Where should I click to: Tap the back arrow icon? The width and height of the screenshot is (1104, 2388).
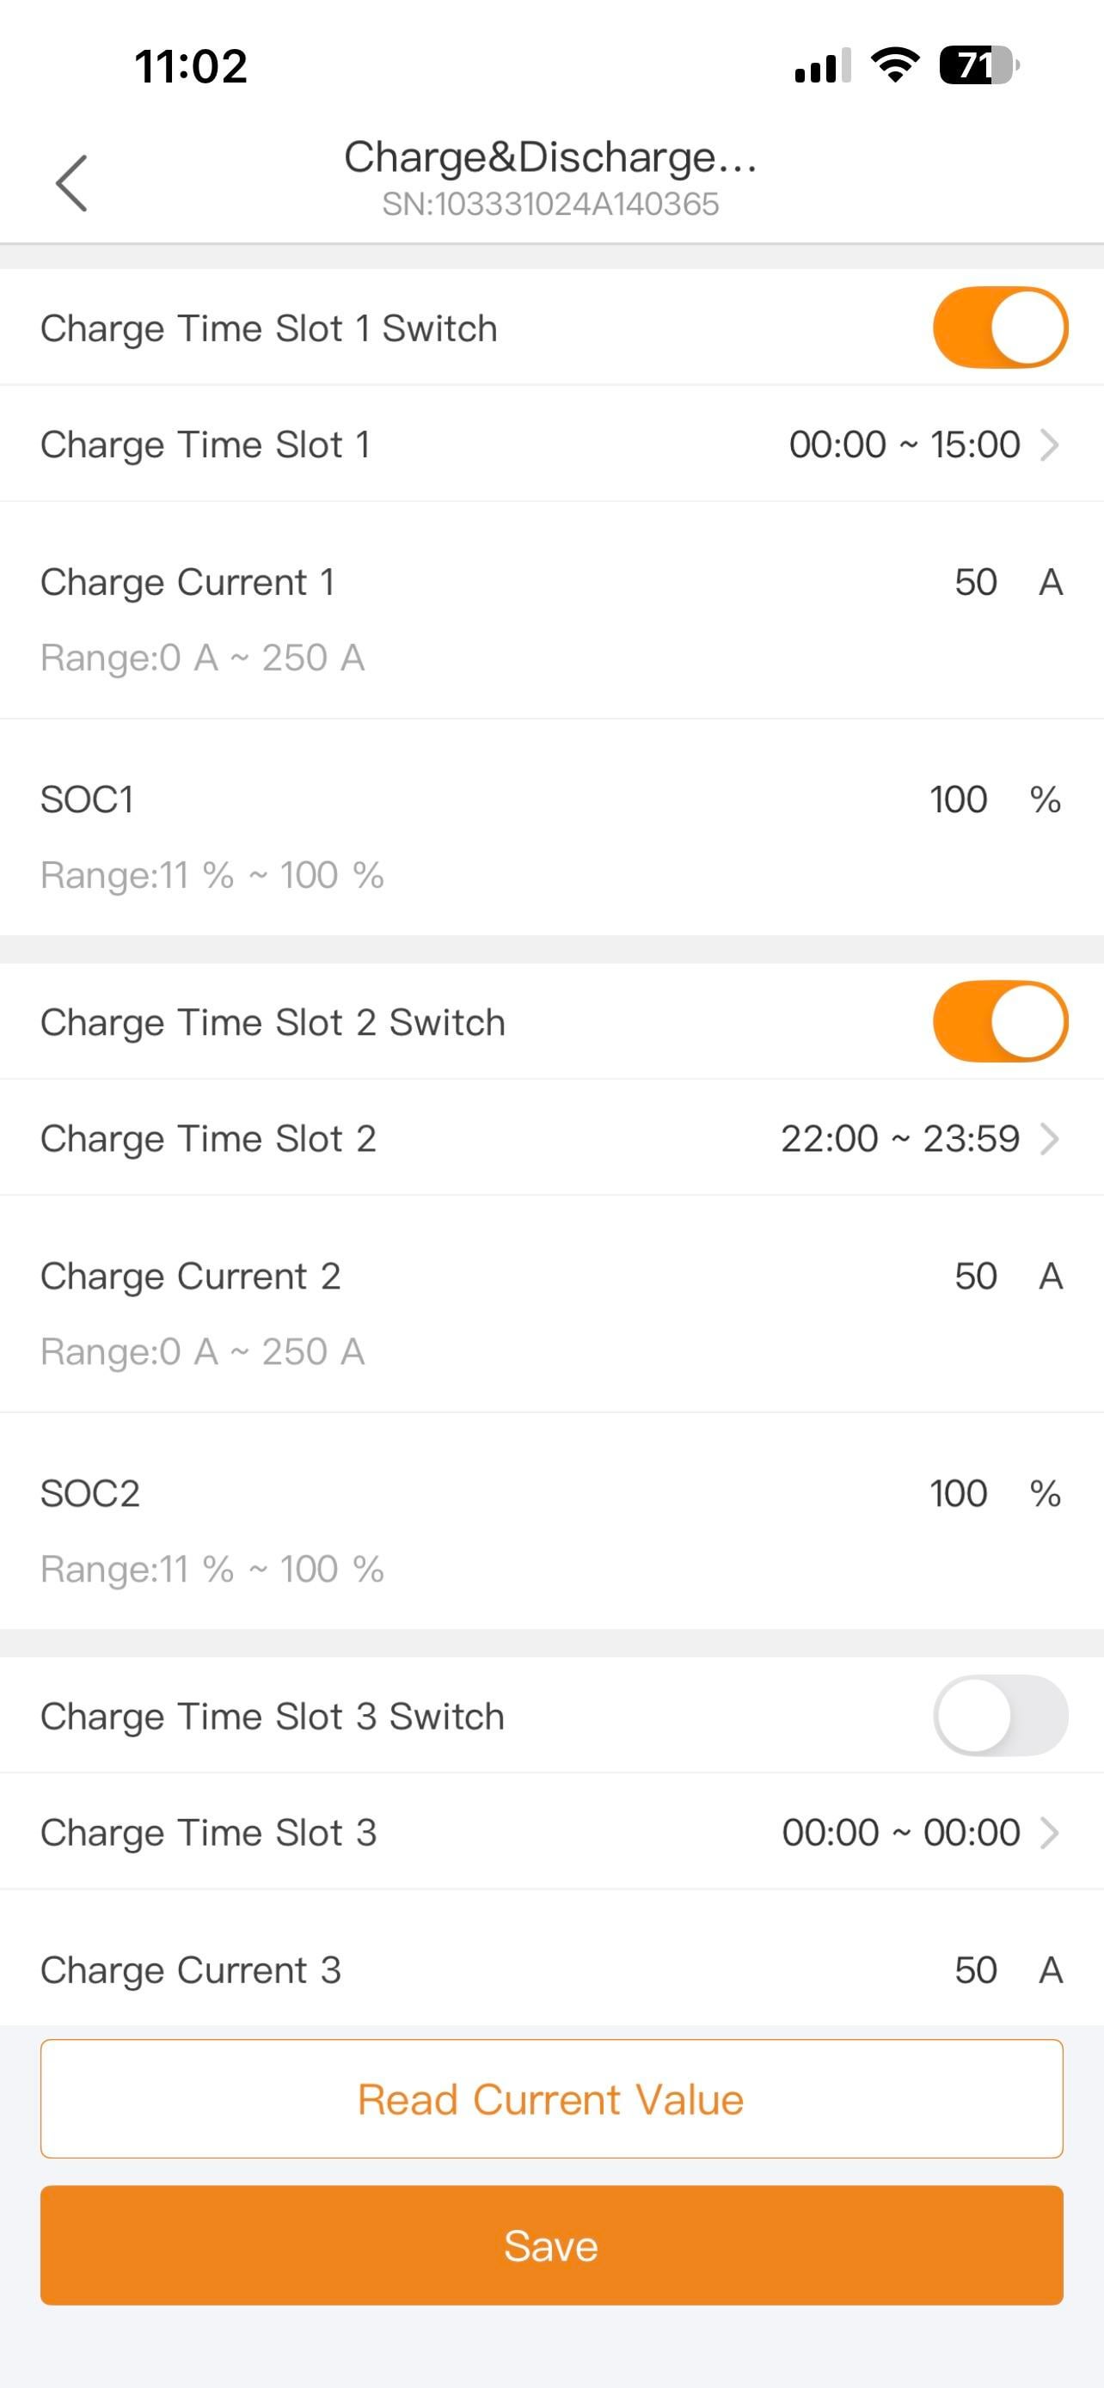point(71,184)
